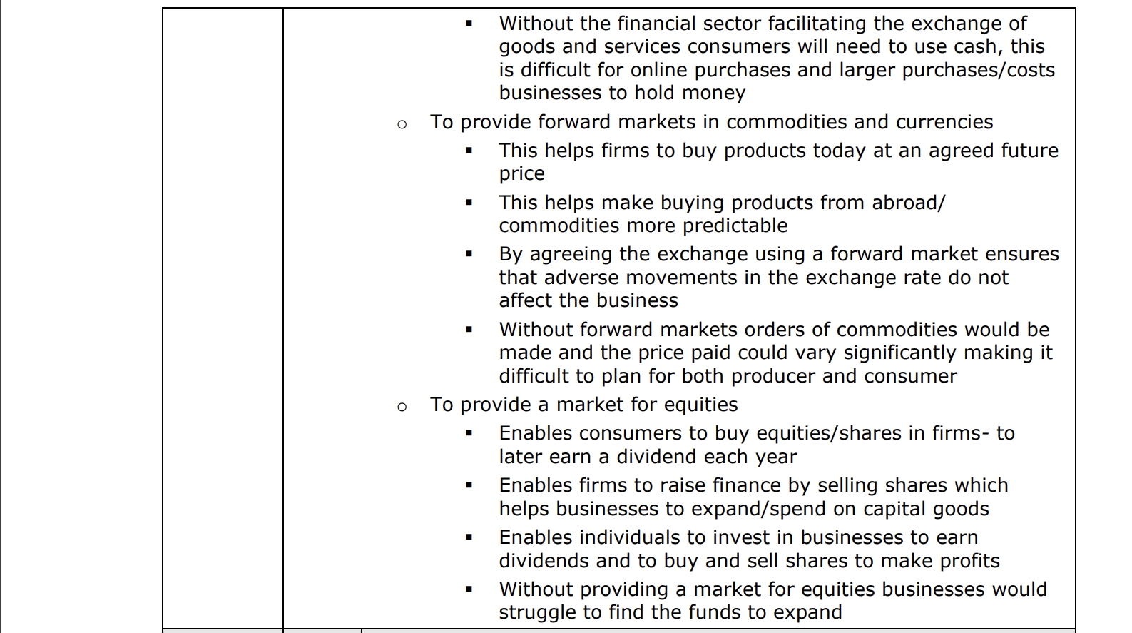Click the line "Enables individuals to invest in businesses"

click(x=738, y=537)
